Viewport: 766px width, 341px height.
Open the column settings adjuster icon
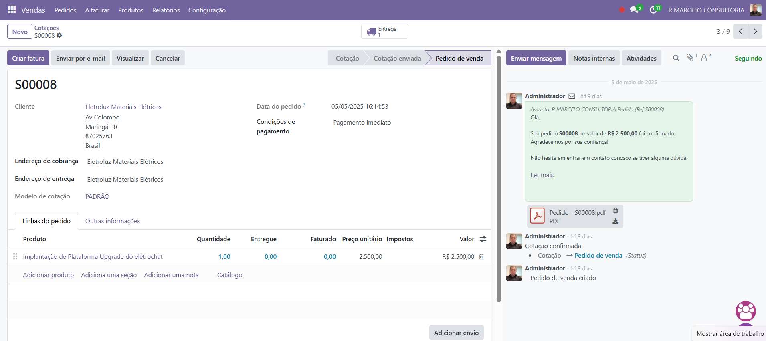[x=483, y=239]
